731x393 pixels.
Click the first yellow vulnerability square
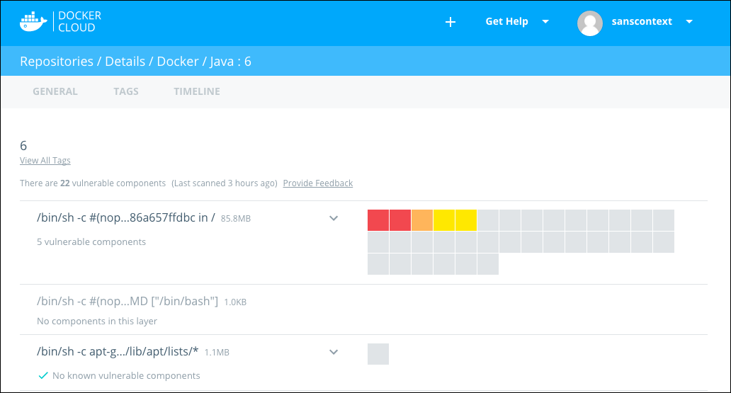(x=444, y=220)
